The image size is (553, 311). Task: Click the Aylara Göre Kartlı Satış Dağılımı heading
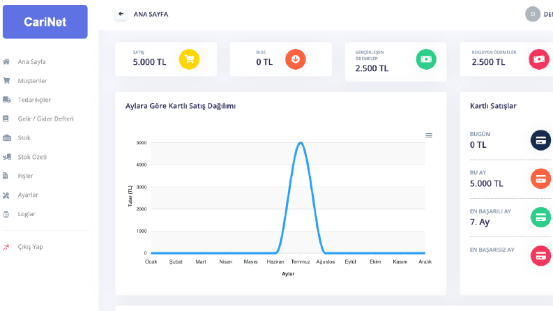click(x=181, y=106)
